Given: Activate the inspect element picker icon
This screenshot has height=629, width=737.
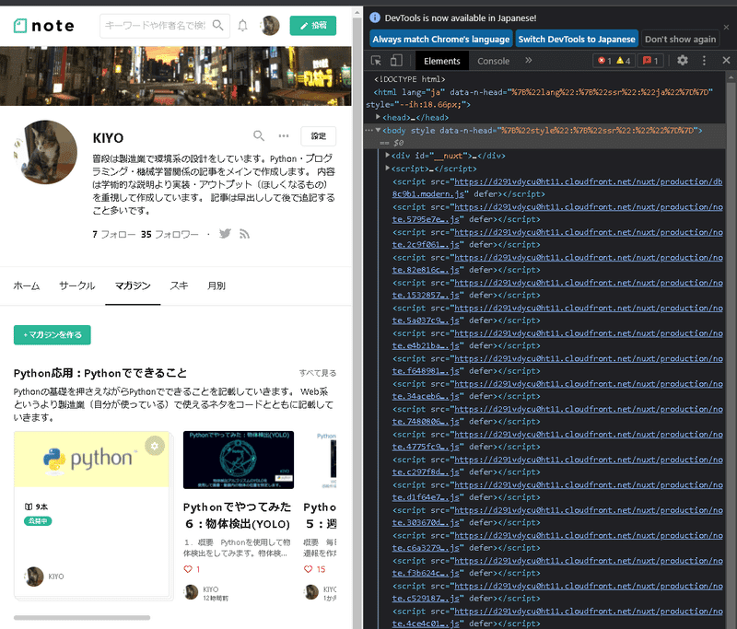Looking at the screenshot, I should [377, 61].
